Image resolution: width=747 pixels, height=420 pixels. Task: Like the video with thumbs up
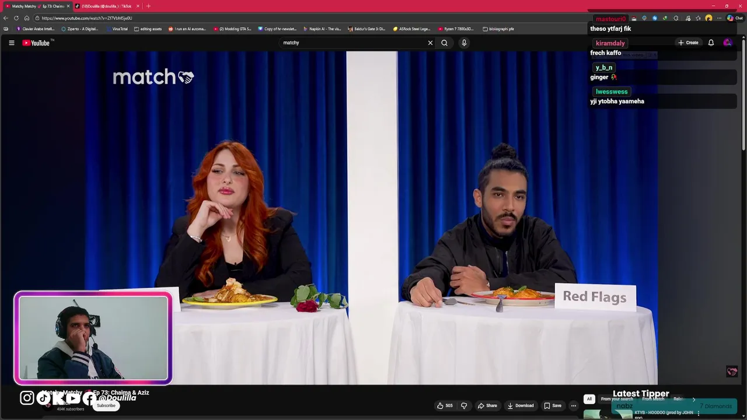tap(445, 405)
